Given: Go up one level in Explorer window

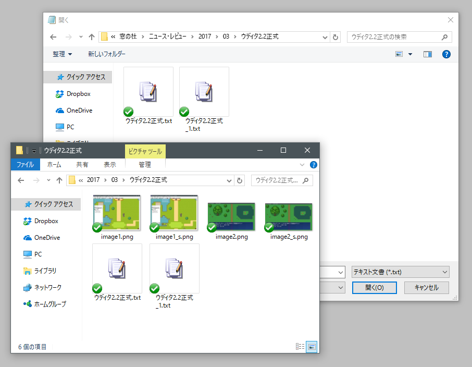Looking at the screenshot, I should click(59, 180).
